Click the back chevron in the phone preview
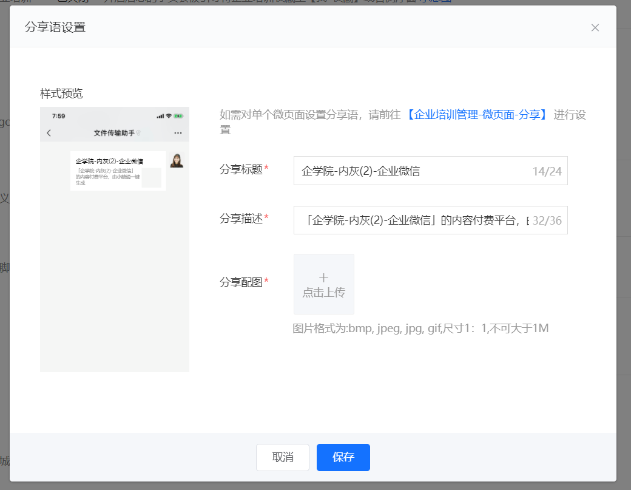The width and height of the screenshot is (631, 490). click(49, 133)
